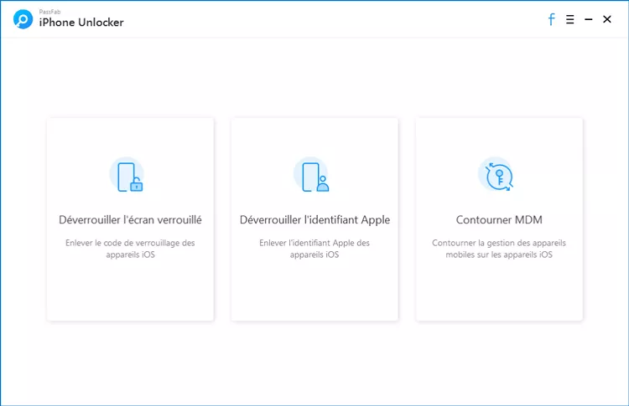Image resolution: width=629 pixels, height=406 pixels.
Task: Click the MDM key icon
Action: click(496, 176)
